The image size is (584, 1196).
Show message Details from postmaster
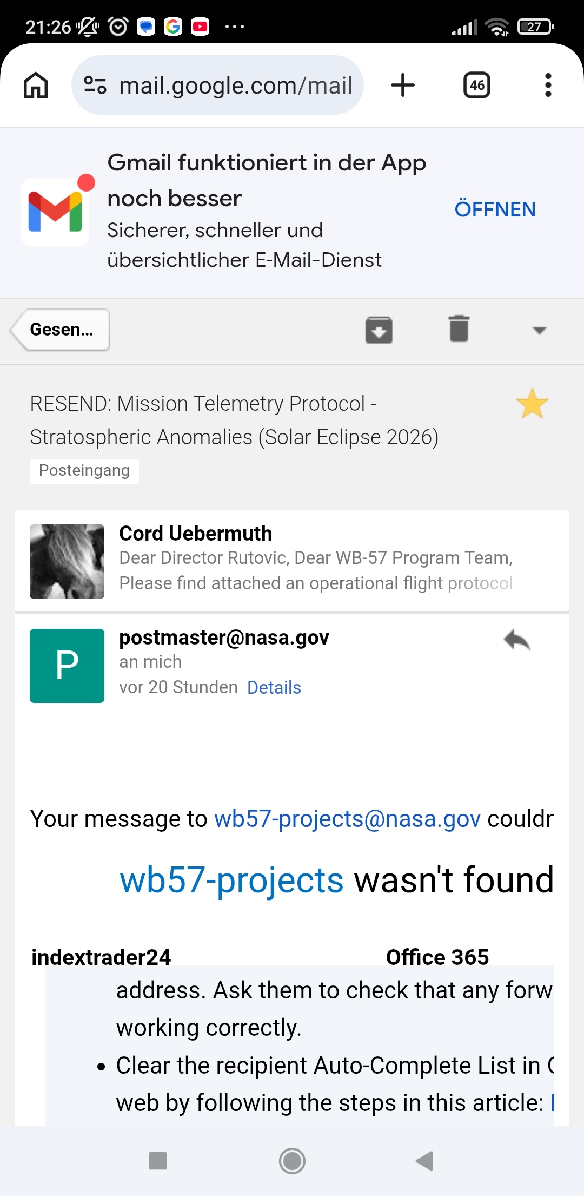point(274,687)
